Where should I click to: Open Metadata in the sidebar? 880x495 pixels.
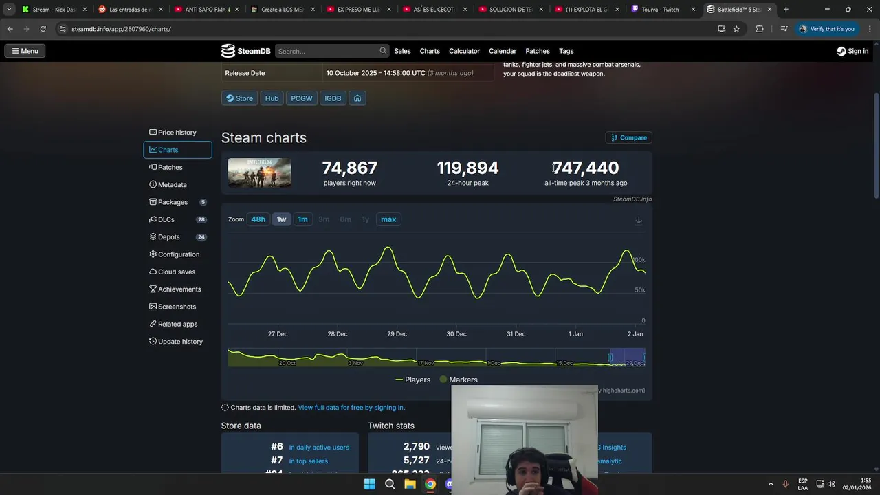click(x=177, y=185)
